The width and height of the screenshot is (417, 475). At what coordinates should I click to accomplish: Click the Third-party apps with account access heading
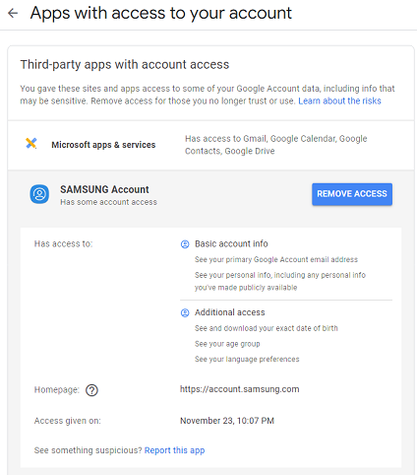click(x=125, y=64)
